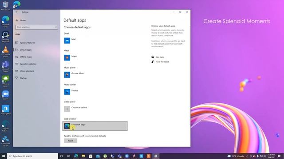284x159 pixels.
Task: Change Microsoft Edge default web browser
Action: (95, 126)
